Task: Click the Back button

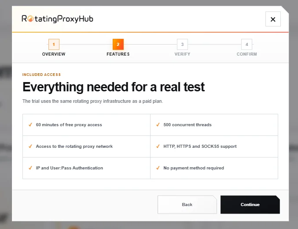Action: (187, 205)
